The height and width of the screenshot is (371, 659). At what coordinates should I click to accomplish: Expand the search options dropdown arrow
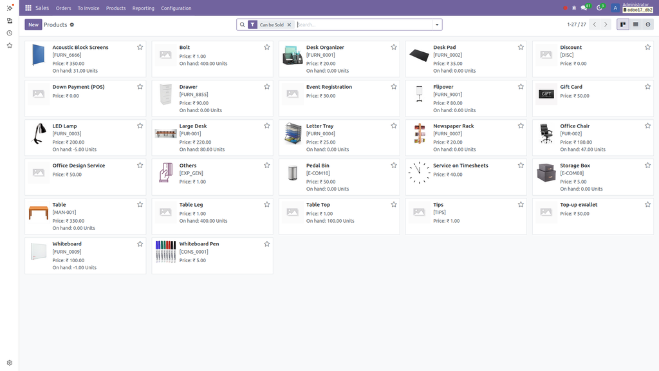click(437, 25)
